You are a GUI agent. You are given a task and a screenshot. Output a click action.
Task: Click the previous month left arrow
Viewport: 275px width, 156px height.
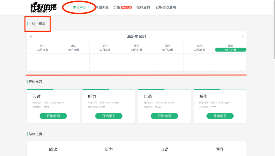[31, 36]
